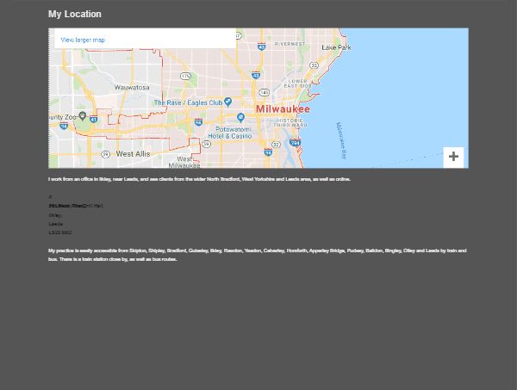The image size is (517, 390).
Task: Click the Milwaukee city label
Action: click(x=283, y=109)
